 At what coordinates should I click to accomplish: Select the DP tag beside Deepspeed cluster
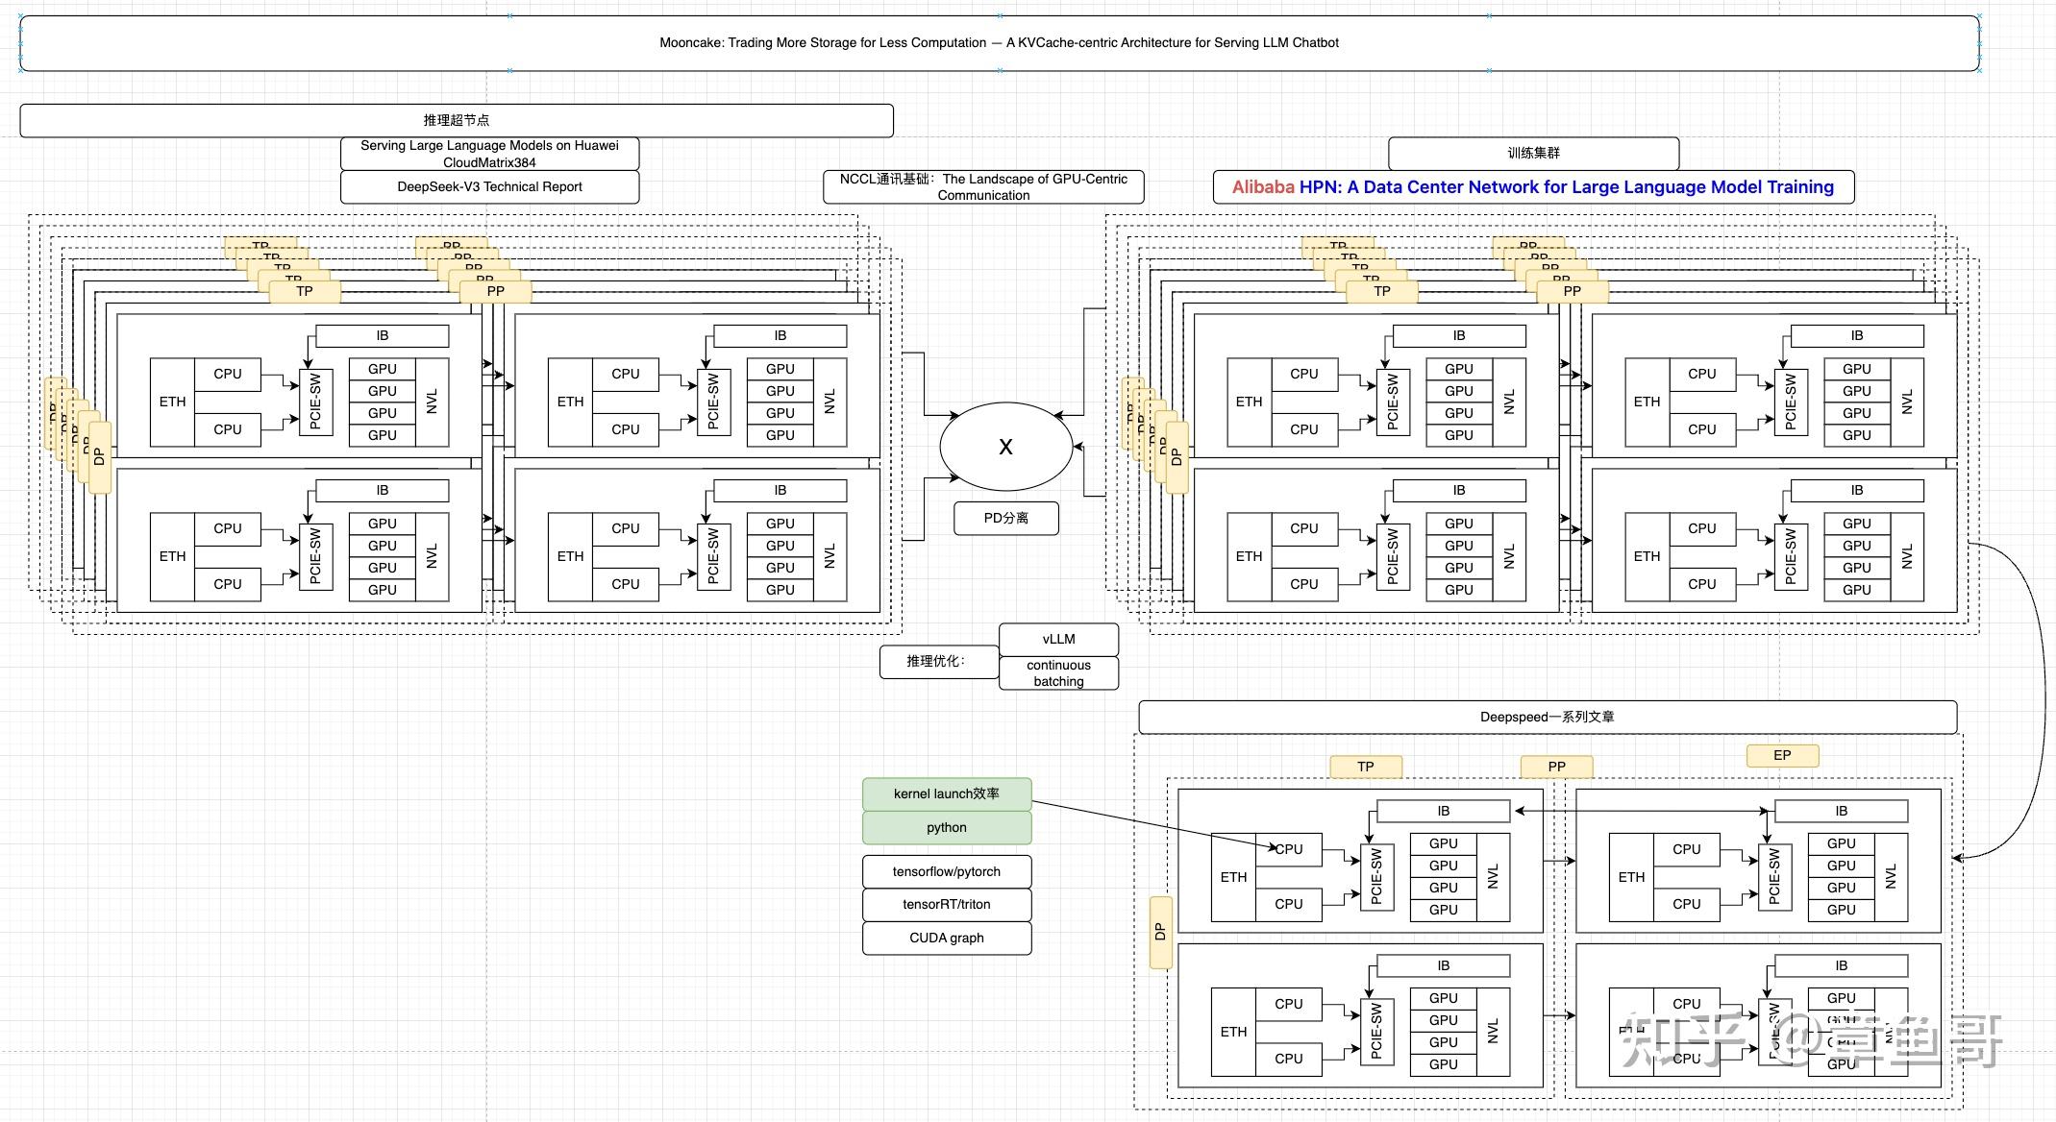1160,932
